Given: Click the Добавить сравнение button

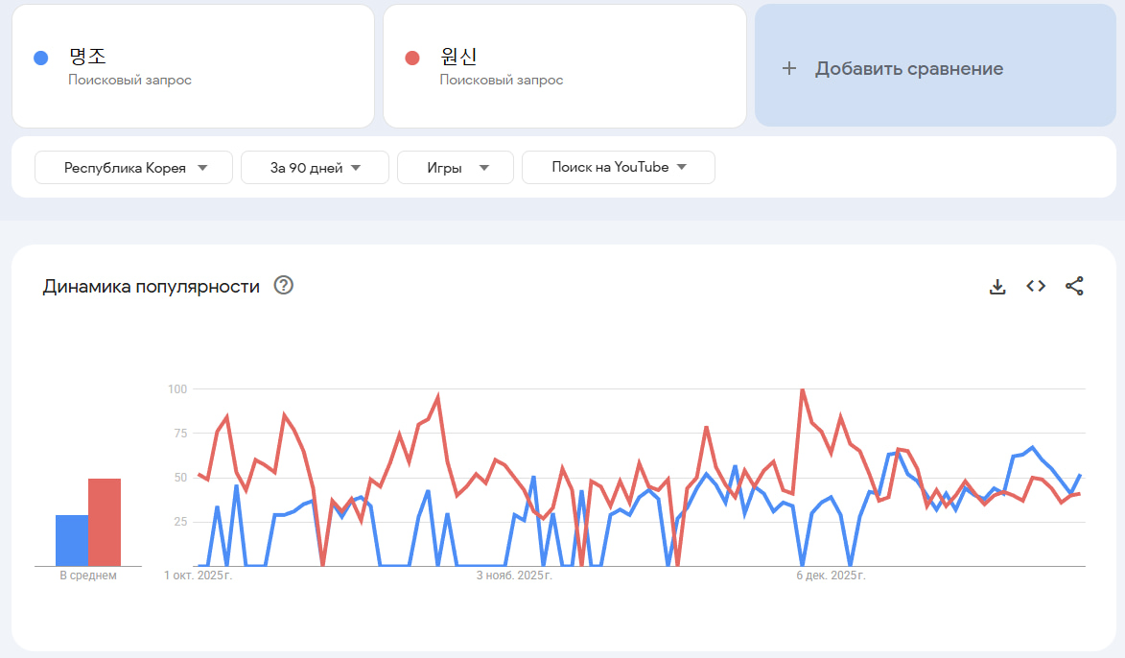Looking at the screenshot, I should [908, 69].
